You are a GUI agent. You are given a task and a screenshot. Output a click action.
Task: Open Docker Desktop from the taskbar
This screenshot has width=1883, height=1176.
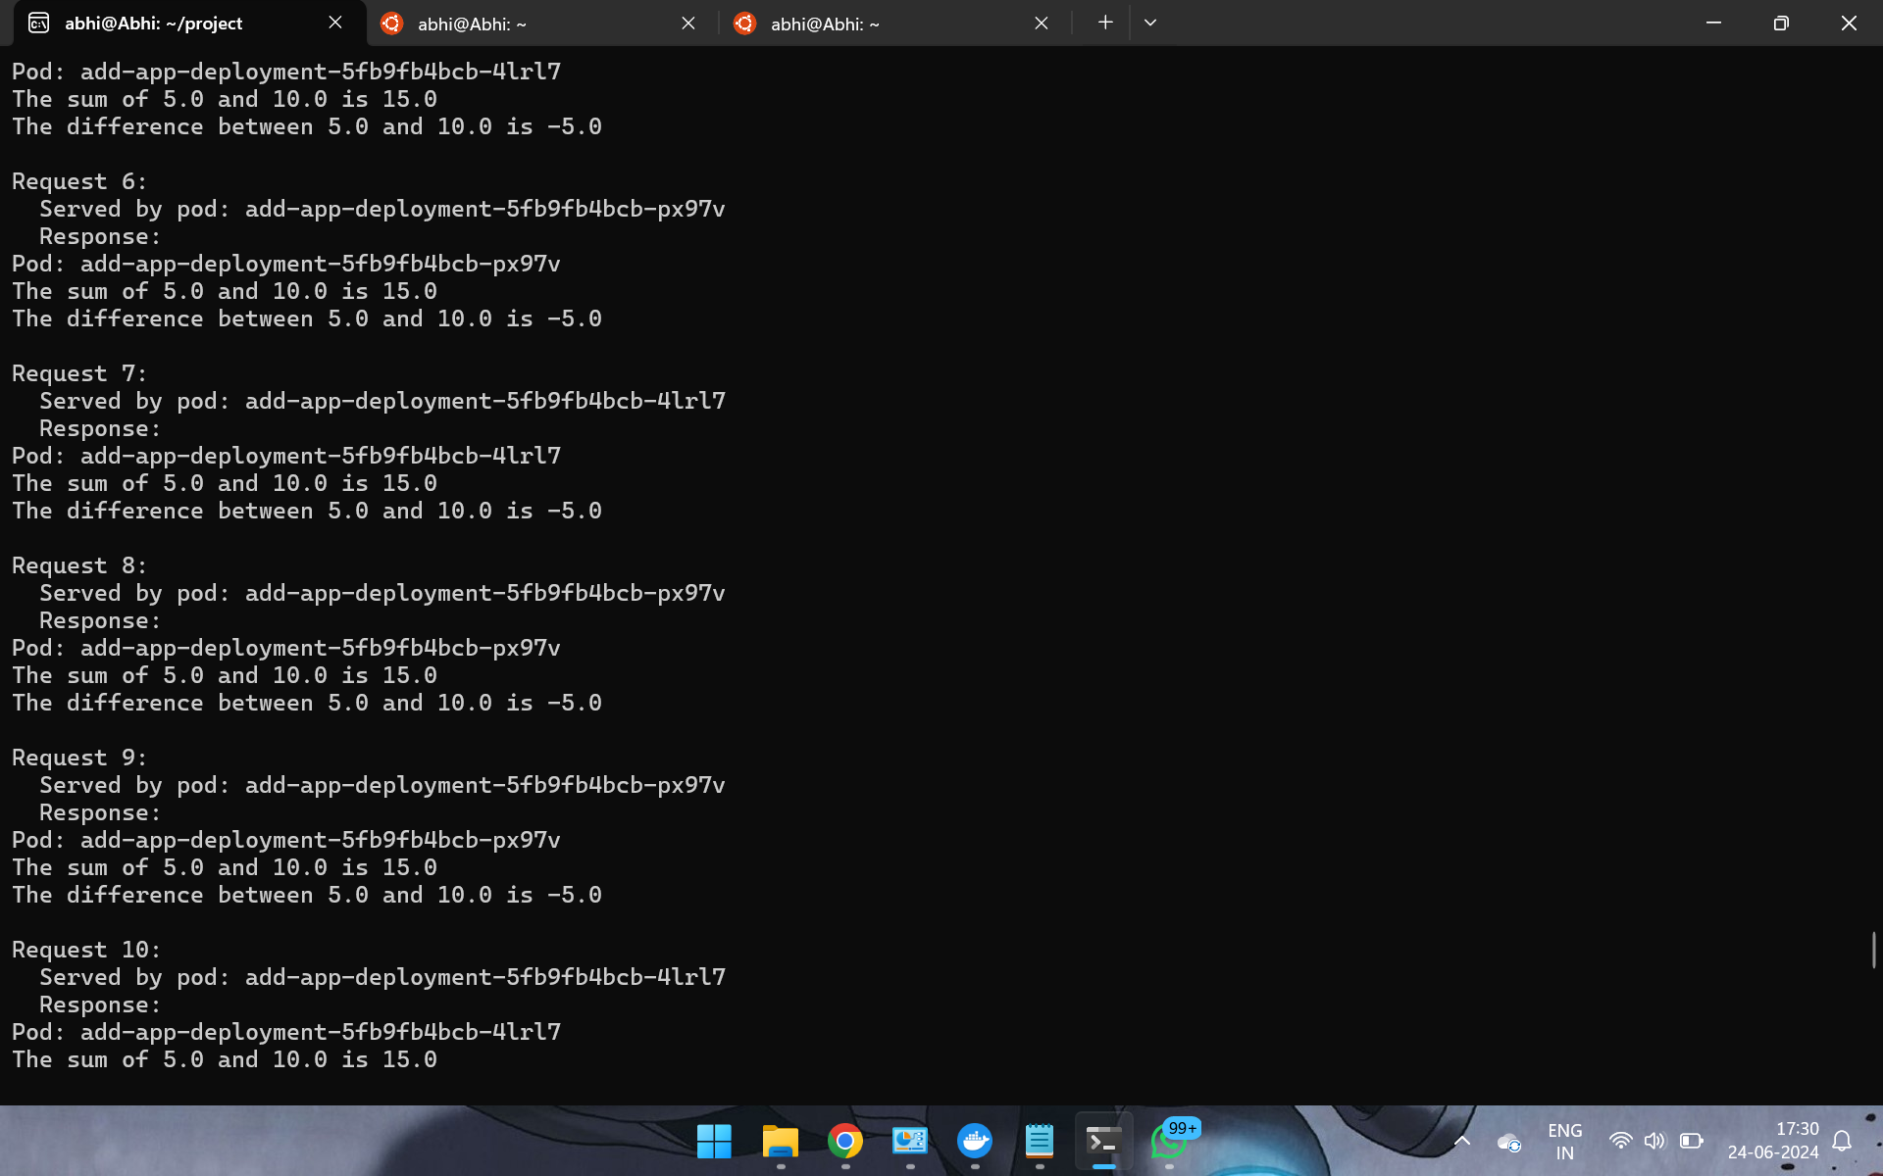tap(974, 1141)
